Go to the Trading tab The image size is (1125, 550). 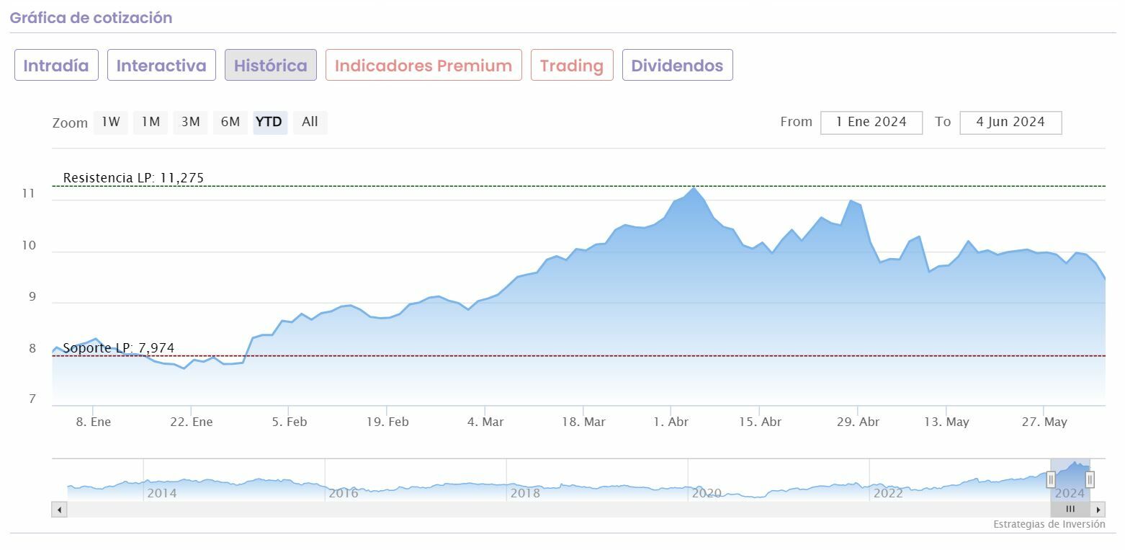(572, 66)
